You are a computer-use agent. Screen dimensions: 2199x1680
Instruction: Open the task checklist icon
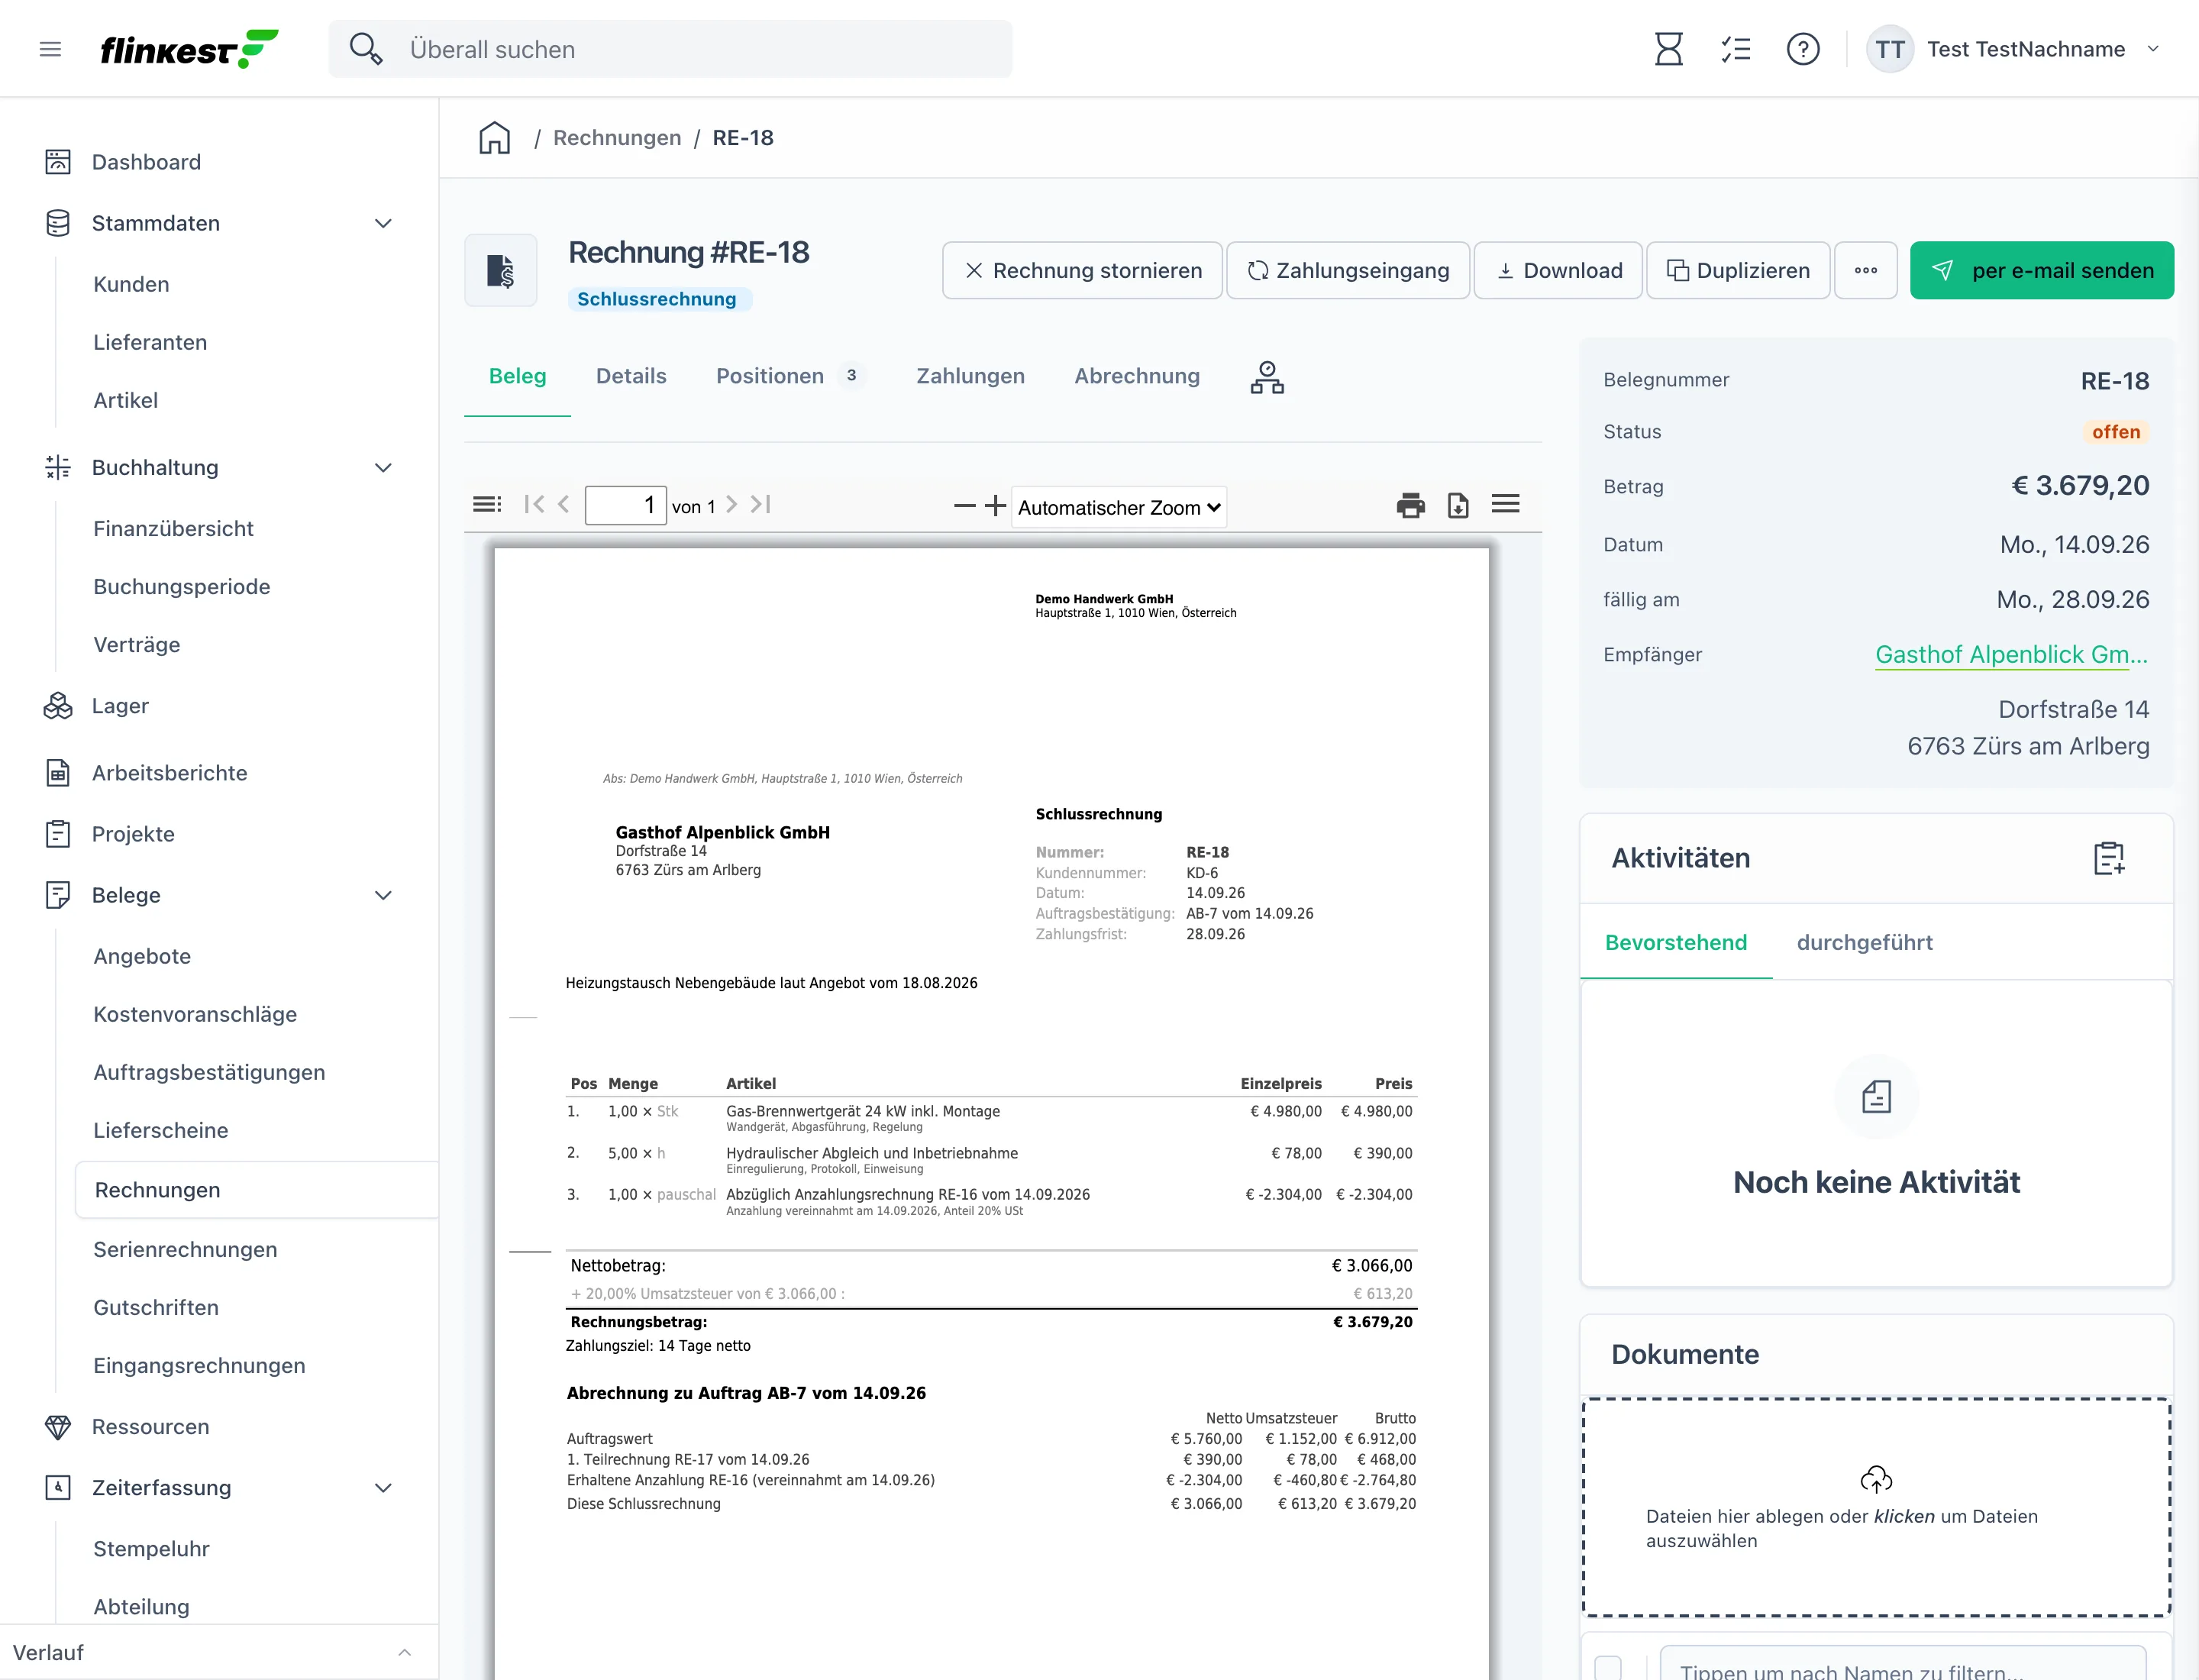(1736, 49)
